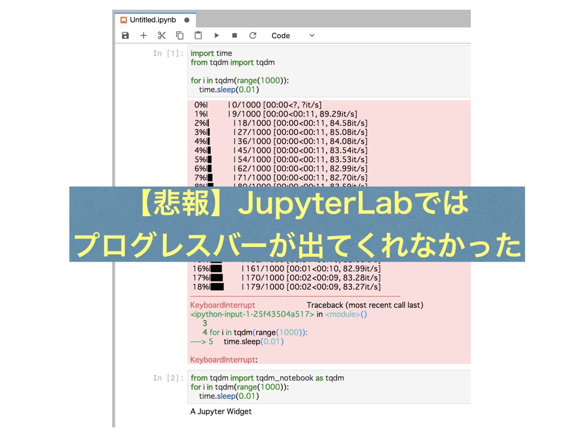Viewport: 583px width, 437px height.
Task: Click the notebook icon on the Untitled.ipynb tab
Action: point(123,19)
